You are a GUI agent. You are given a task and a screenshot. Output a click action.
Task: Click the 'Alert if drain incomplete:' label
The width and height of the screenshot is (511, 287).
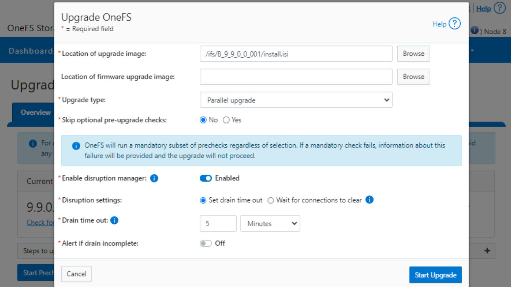(x=100, y=244)
